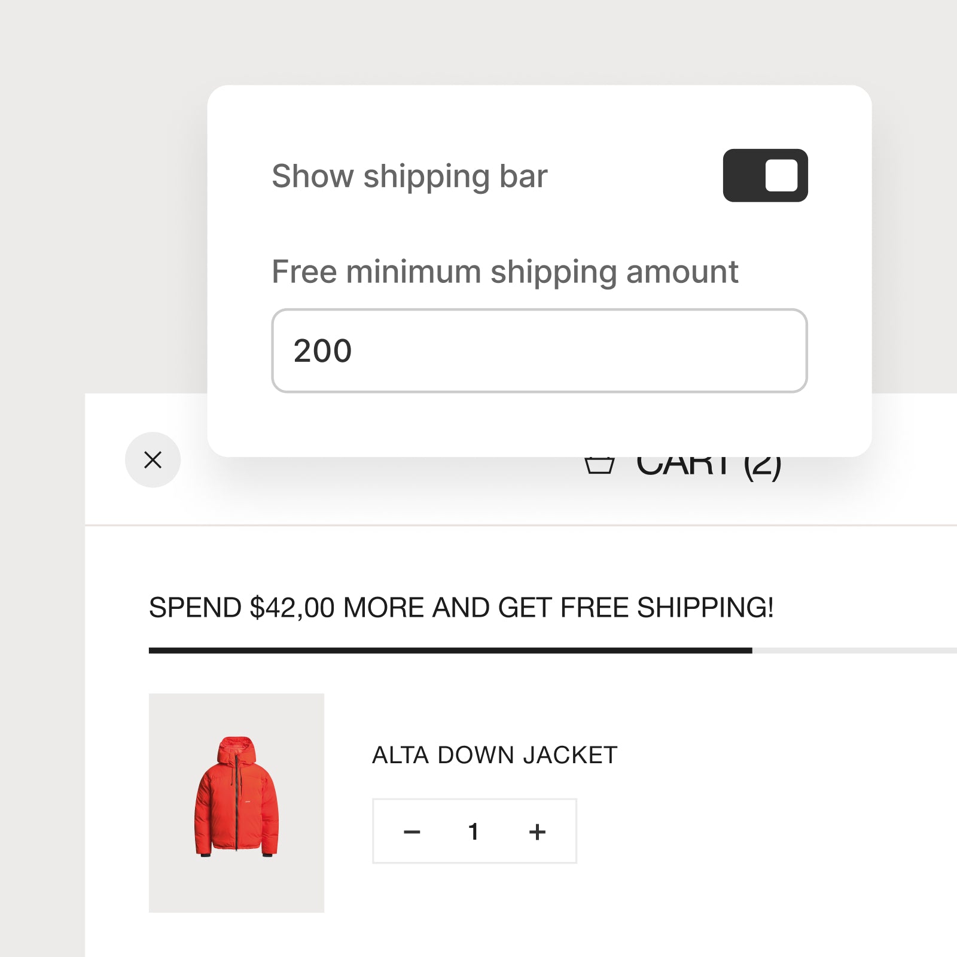Click the 'Free minimum shipping amount' label
957x957 pixels.
505,273
